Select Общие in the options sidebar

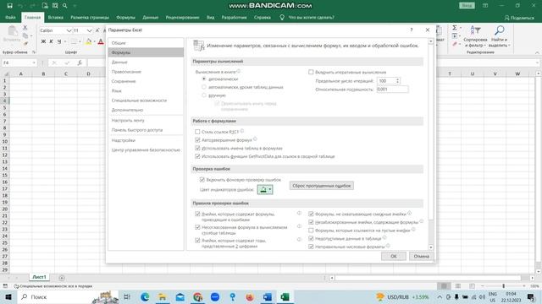(146, 43)
